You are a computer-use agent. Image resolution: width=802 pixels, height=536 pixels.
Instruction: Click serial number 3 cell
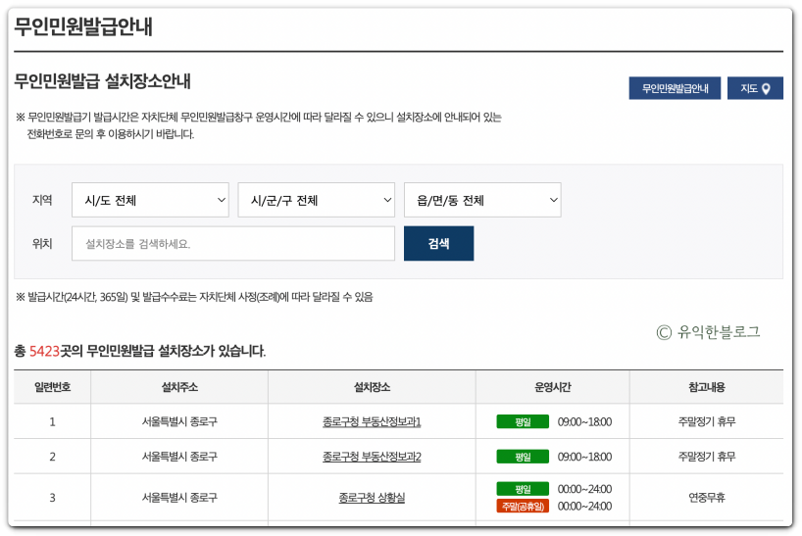52,498
